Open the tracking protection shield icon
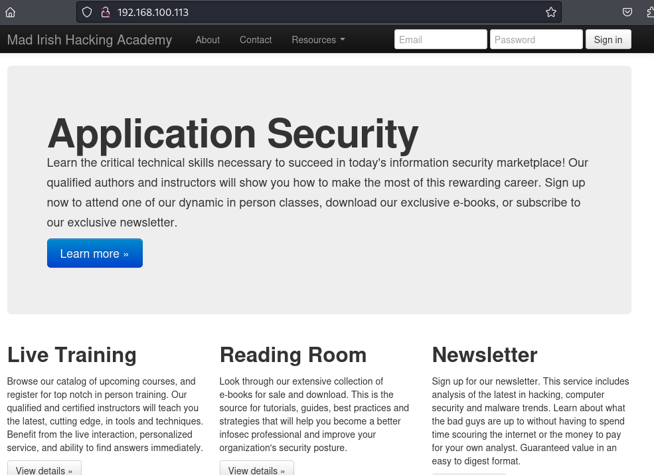 [87, 12]
